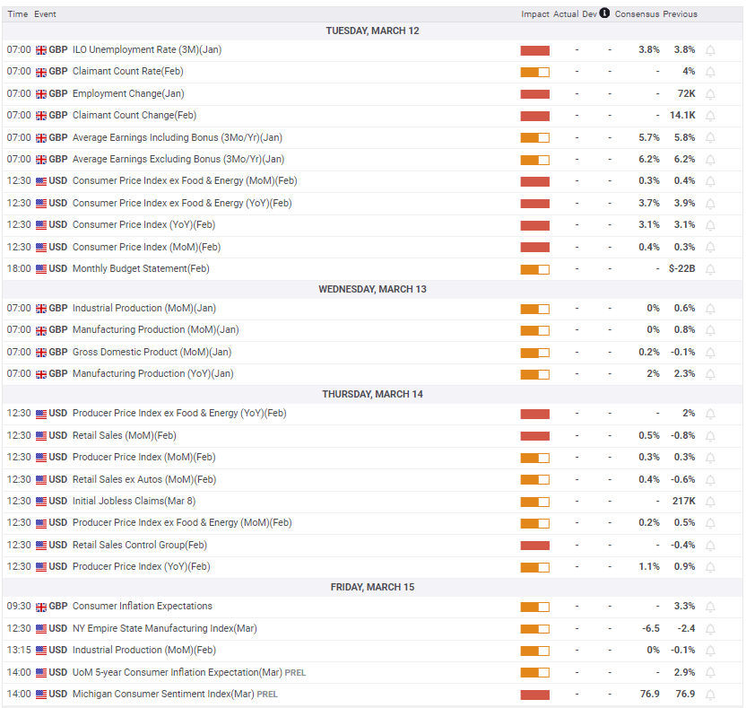The width and height of the screenshot is (746, 708).
Task: Click the Time column header
Action: click(18, 14)
